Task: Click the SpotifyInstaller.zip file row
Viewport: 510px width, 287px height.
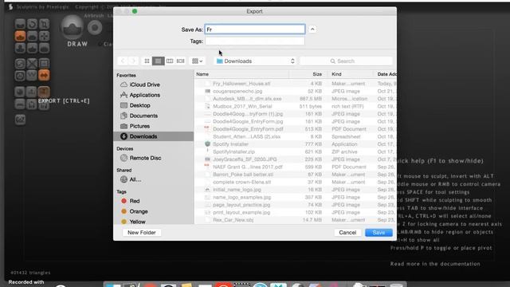Action: click(x=296, y=152)
